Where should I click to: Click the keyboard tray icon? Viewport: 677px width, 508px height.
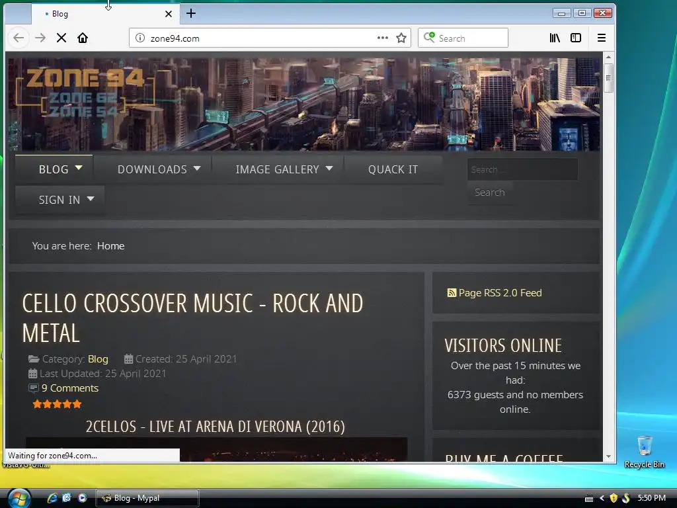[589, 499]
